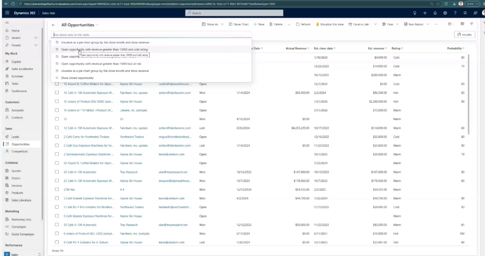Choose suggestion 'Visualize as a pie chart group' first entry

(151, 43)
